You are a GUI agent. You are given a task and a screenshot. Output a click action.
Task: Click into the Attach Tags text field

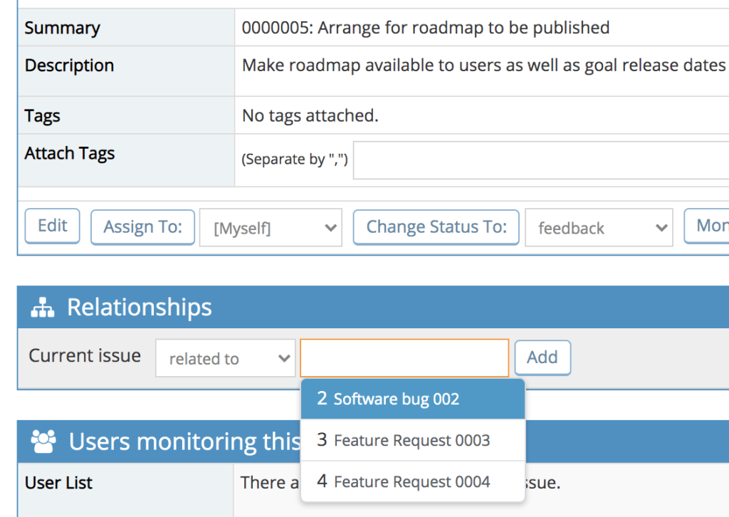click(541, 160)
